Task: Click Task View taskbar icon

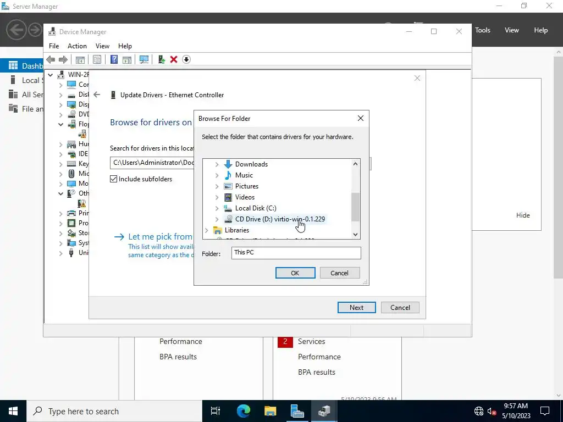Action: [216, 411]
